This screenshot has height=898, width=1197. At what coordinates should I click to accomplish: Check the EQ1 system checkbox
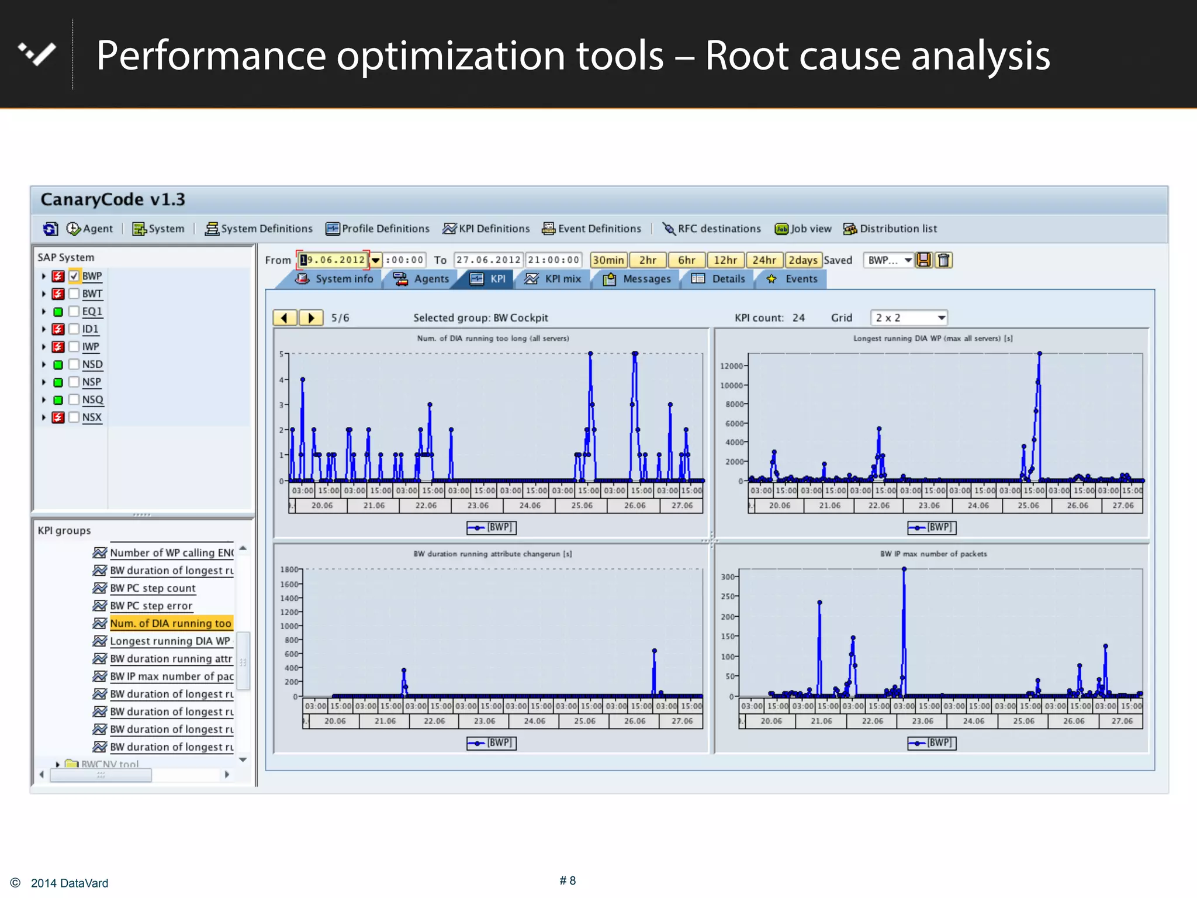(74, 311)
